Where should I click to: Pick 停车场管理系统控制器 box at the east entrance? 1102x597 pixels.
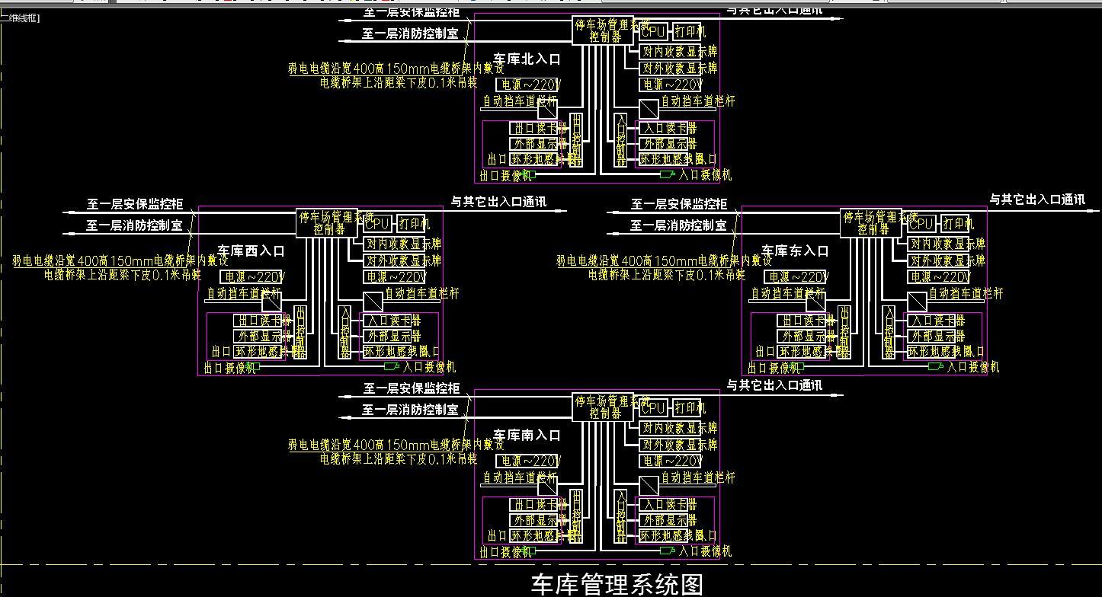pos(870,222)
